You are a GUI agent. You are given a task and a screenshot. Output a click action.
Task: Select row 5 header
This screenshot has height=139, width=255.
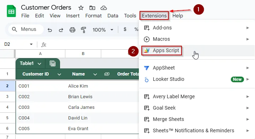pyautogui.click(x=7, y=118)
